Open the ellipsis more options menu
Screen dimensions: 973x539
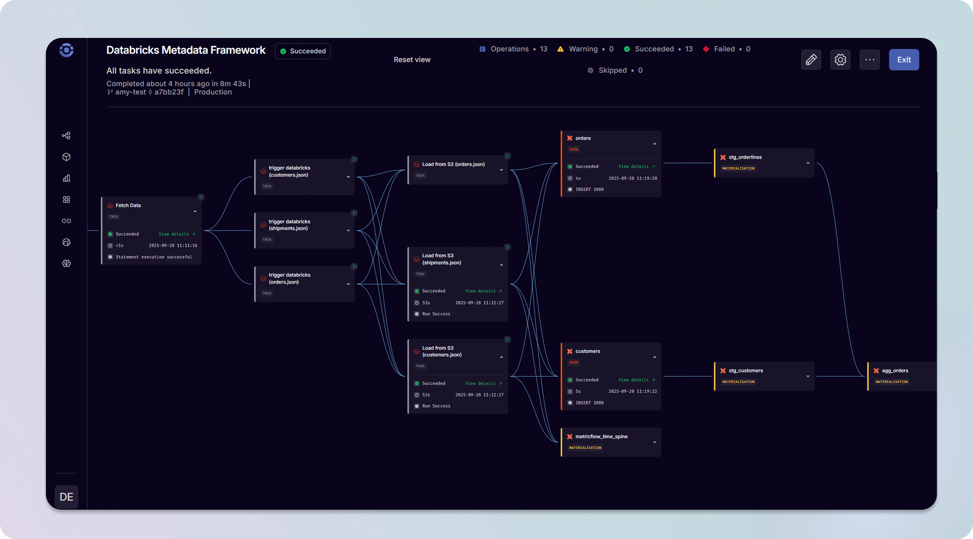pyautogui.click(x=870, y=59)
